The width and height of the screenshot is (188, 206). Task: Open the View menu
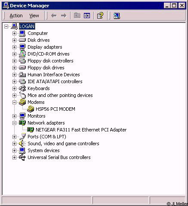tap(34, 16)
